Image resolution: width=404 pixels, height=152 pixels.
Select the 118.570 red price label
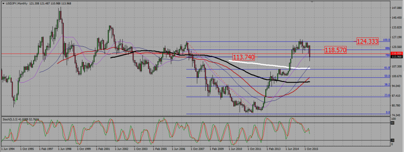coord(335,50)
